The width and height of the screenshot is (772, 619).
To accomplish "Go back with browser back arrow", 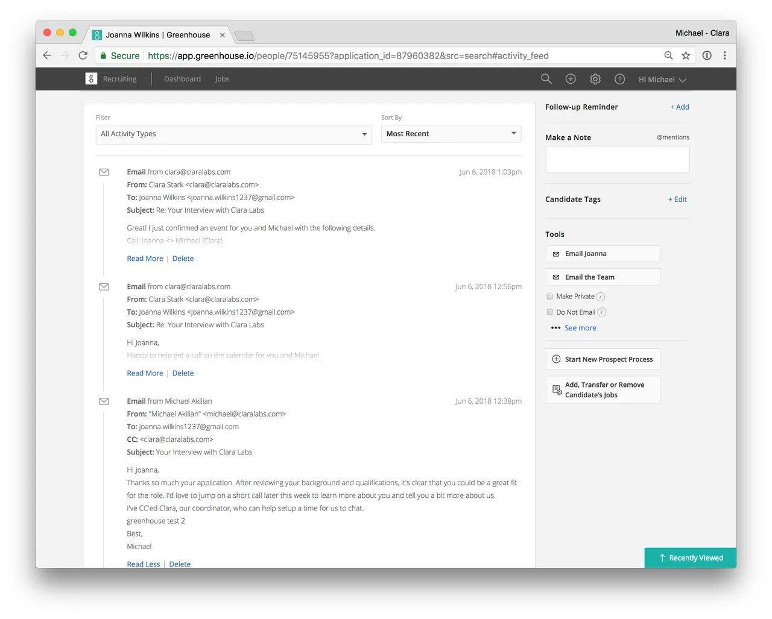I will pyautogui.click(x=47, y=55).
